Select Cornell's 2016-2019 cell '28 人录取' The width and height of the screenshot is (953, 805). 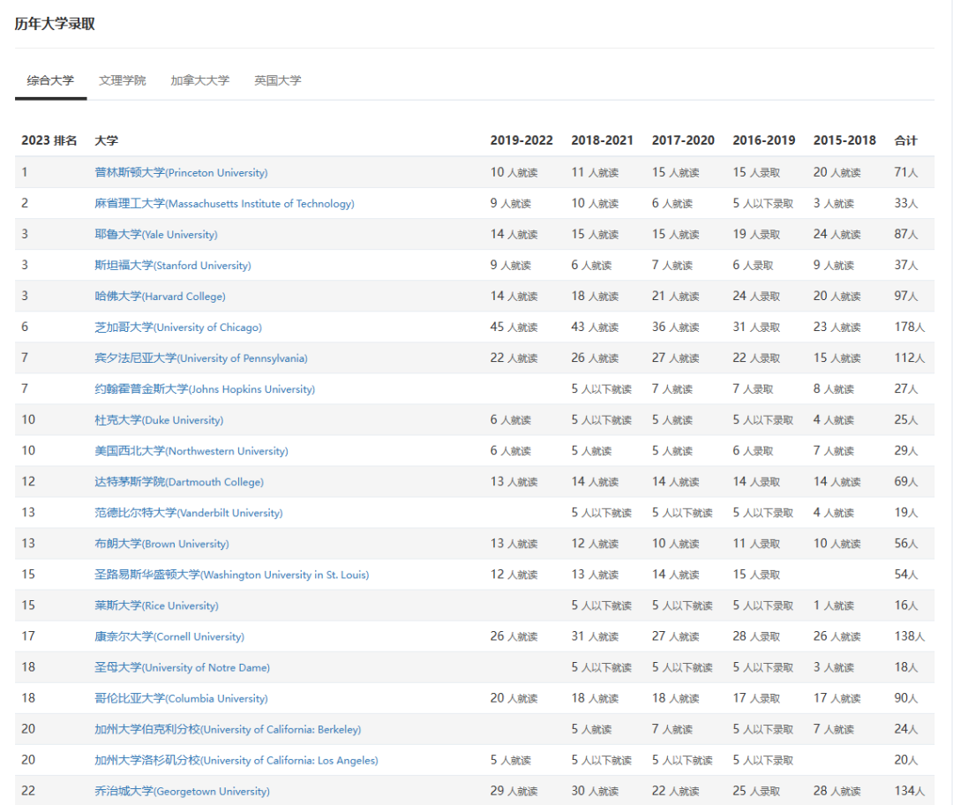pyautogui.click(x=757, y=636)
